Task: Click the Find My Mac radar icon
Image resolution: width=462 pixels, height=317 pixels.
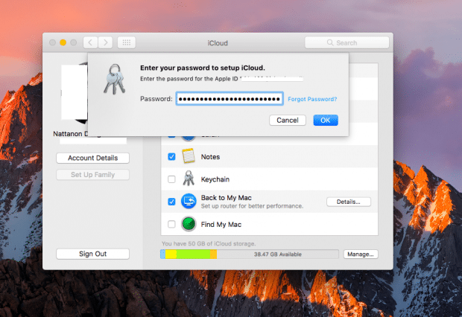Action: (189, 224)
